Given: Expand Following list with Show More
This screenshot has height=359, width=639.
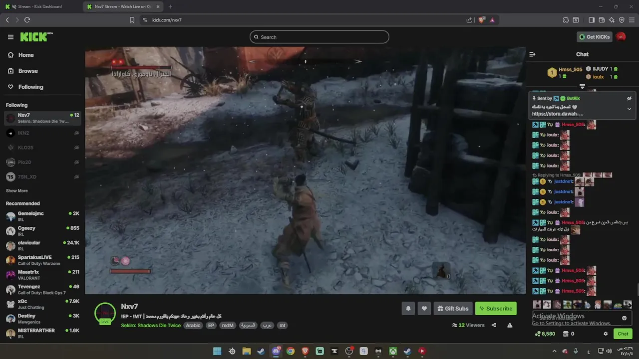Looking at the screenshot, I should click(x=17, y=191).
